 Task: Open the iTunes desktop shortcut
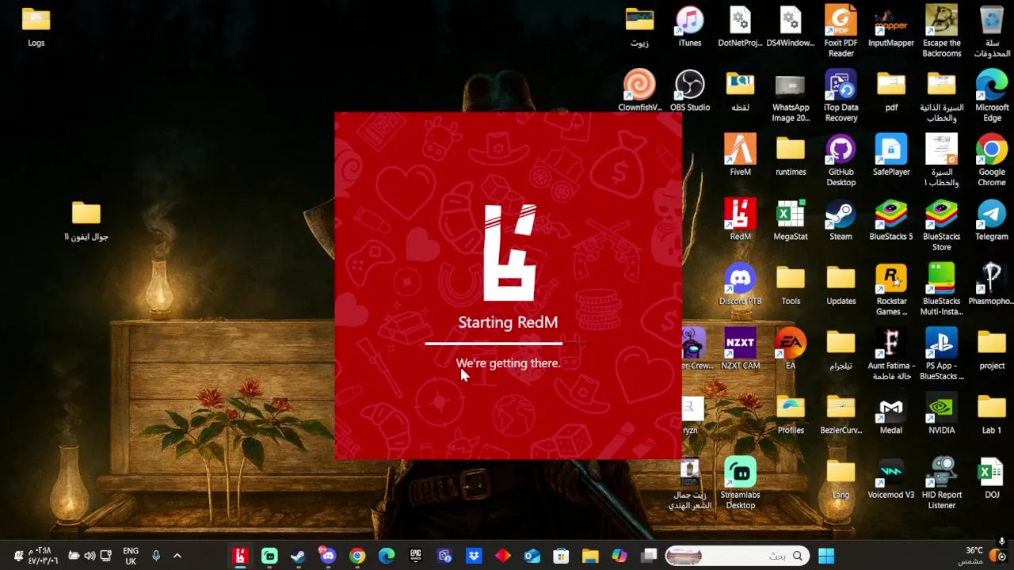690,27
